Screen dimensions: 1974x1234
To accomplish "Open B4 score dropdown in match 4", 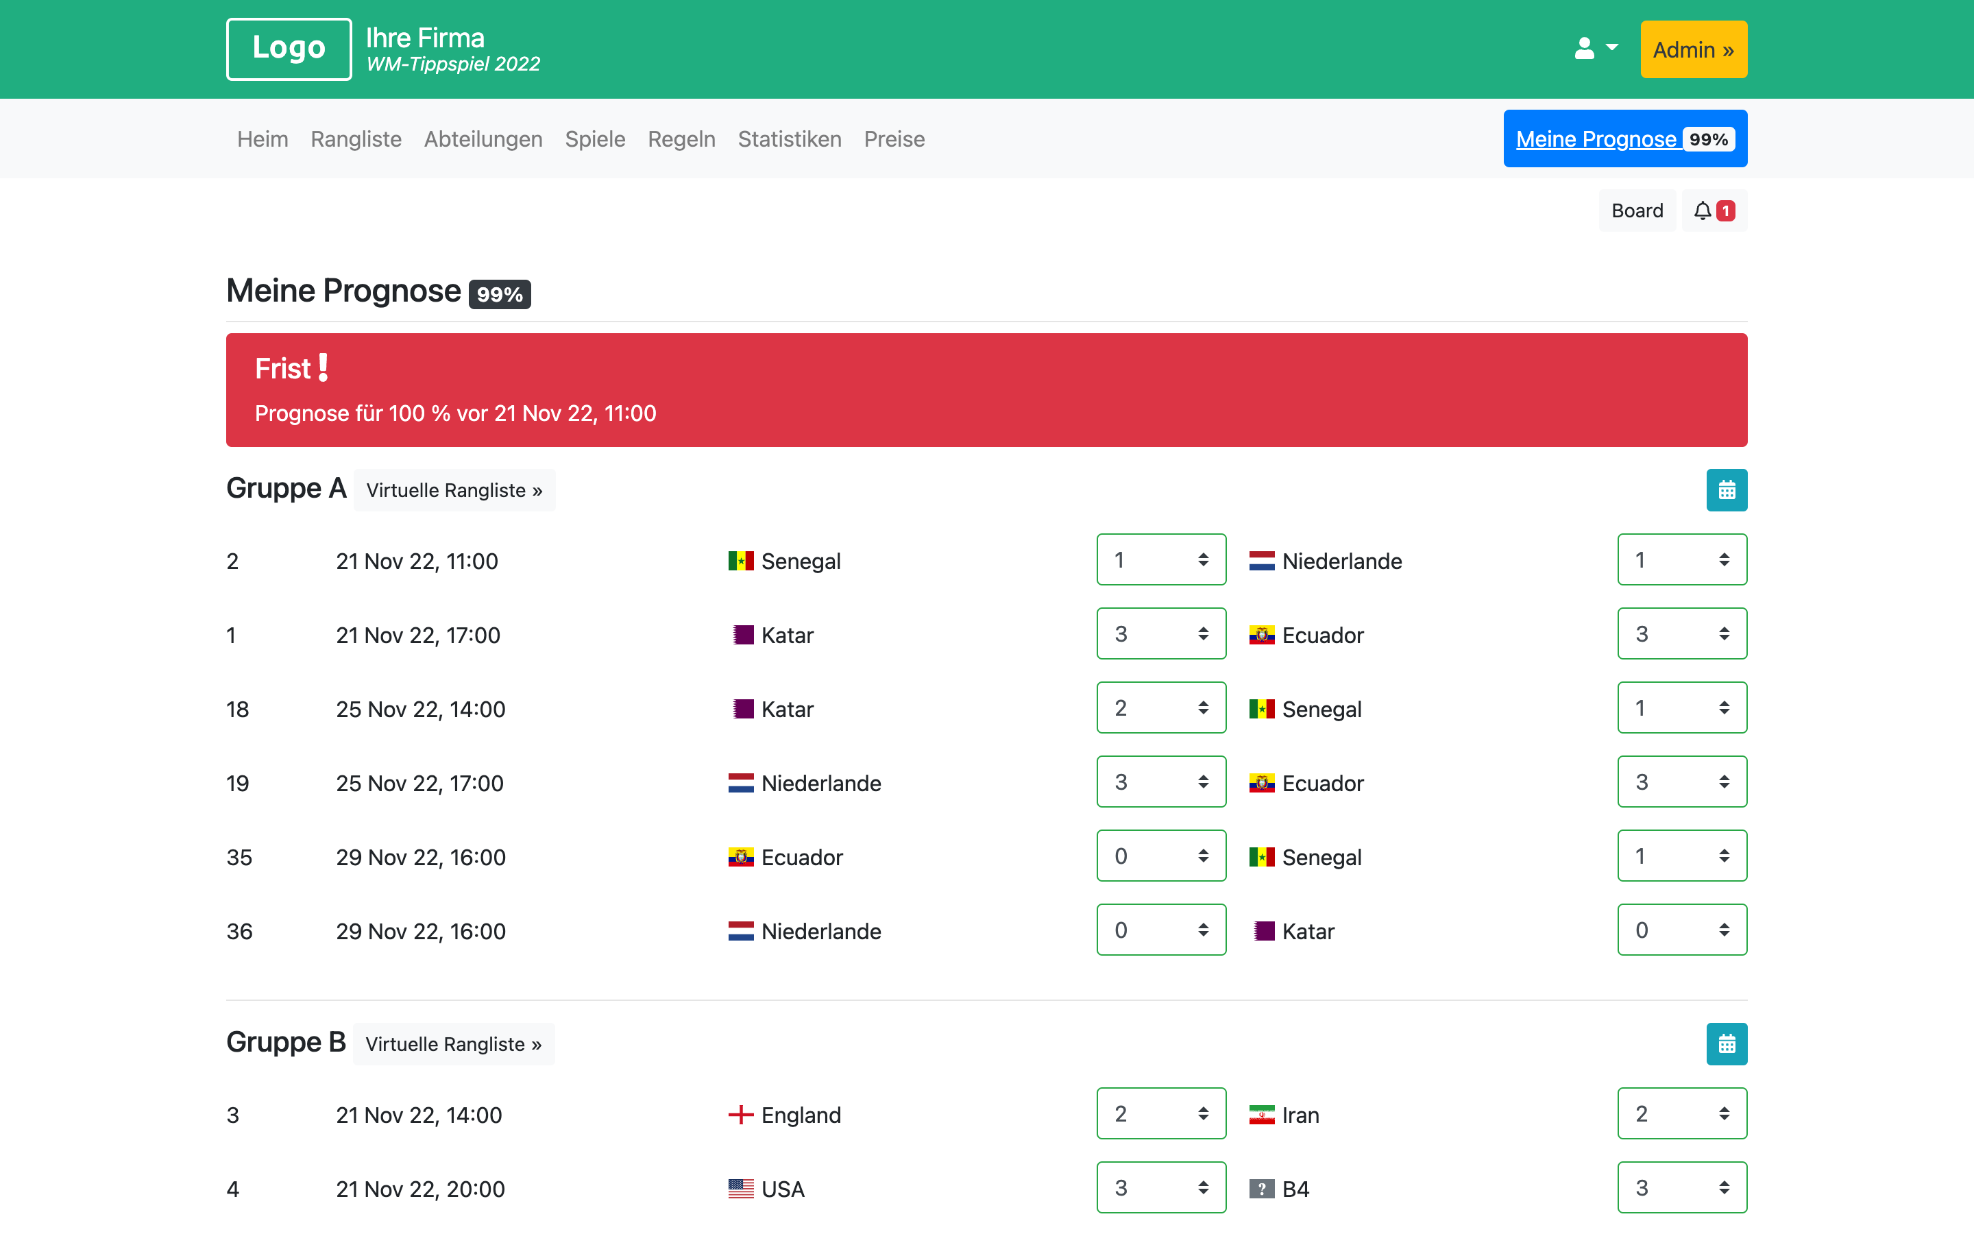I will [x=1682, y=1188].
